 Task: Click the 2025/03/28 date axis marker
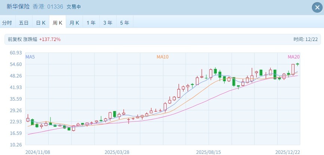[x=117, y=152]
